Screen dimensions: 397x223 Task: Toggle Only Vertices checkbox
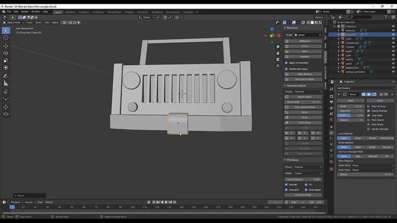(x=368, y=107)
